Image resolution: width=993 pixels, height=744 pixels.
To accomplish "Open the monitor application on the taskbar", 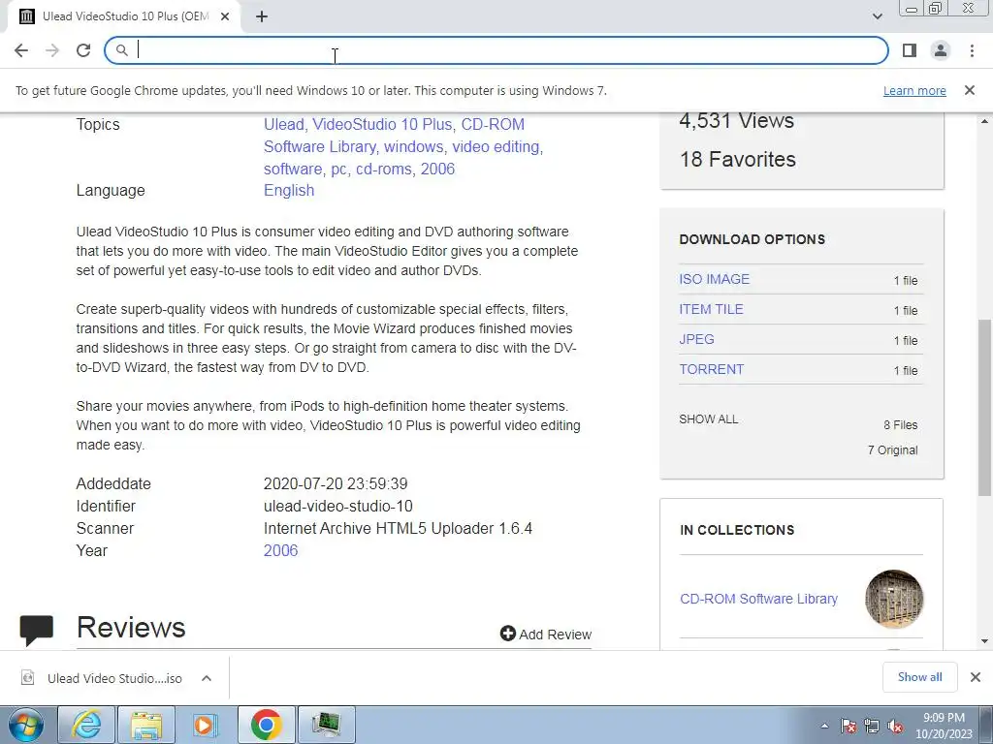I will point(326,725).
